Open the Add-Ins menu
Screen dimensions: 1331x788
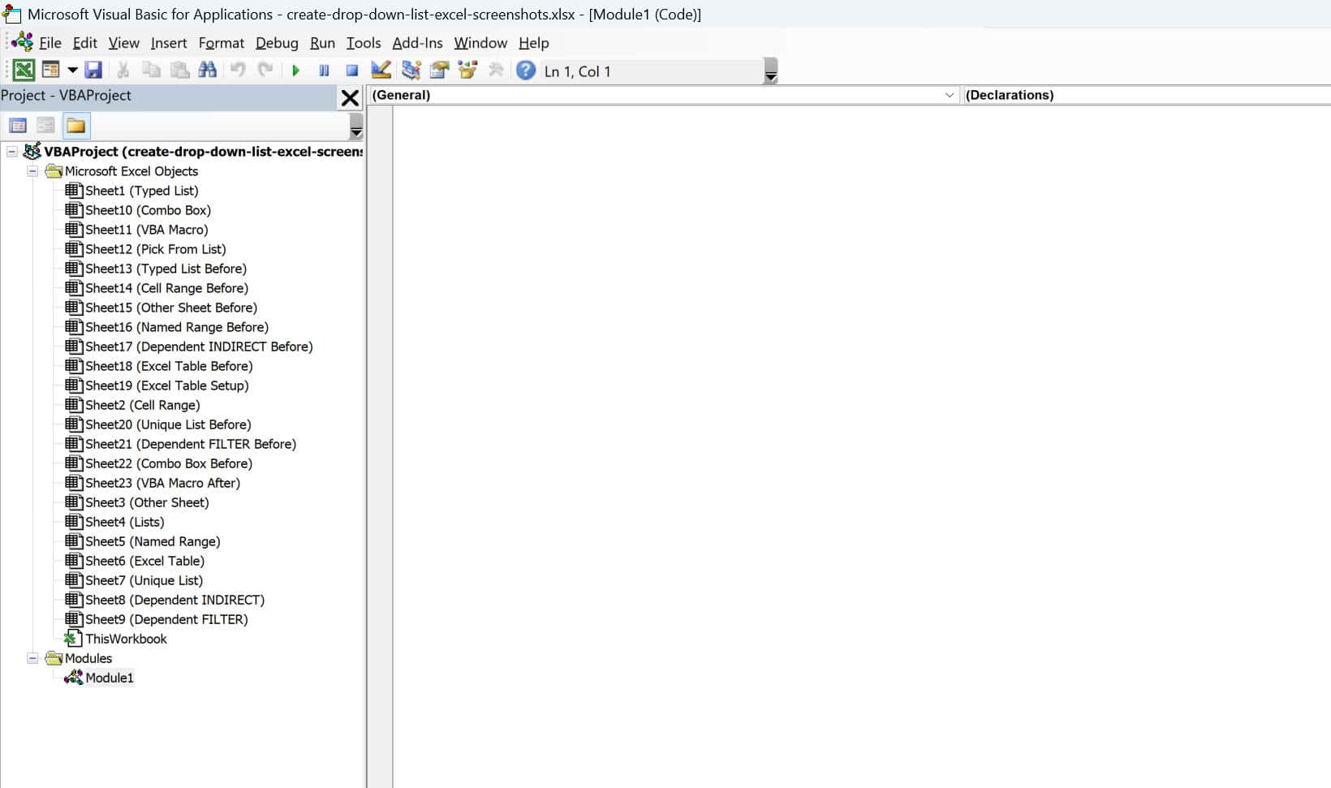[x=418, y=43]
